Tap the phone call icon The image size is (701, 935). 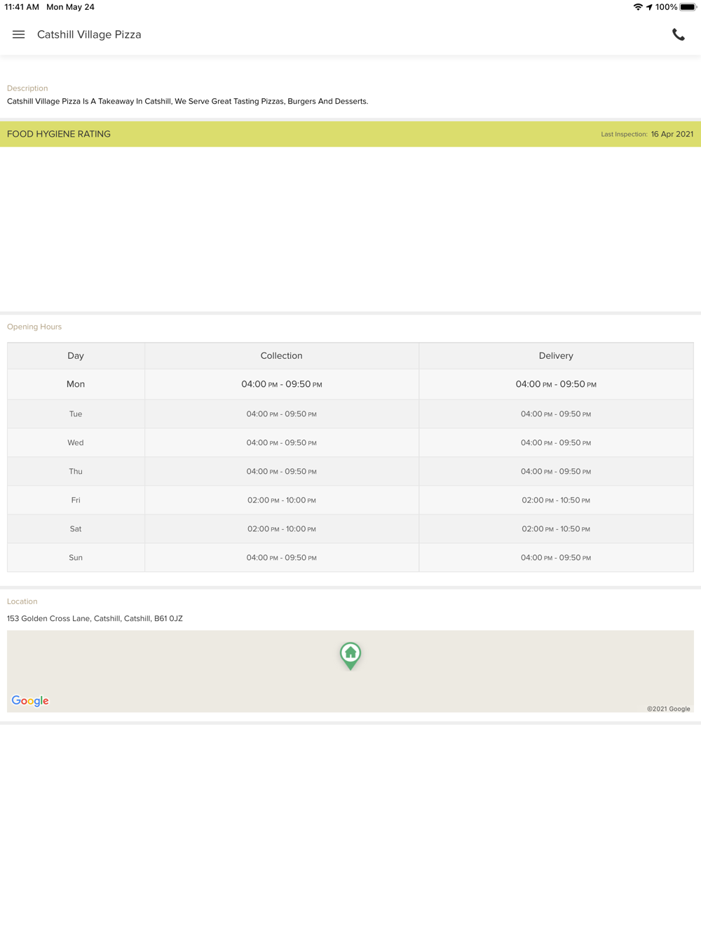[x=678, y=35]
